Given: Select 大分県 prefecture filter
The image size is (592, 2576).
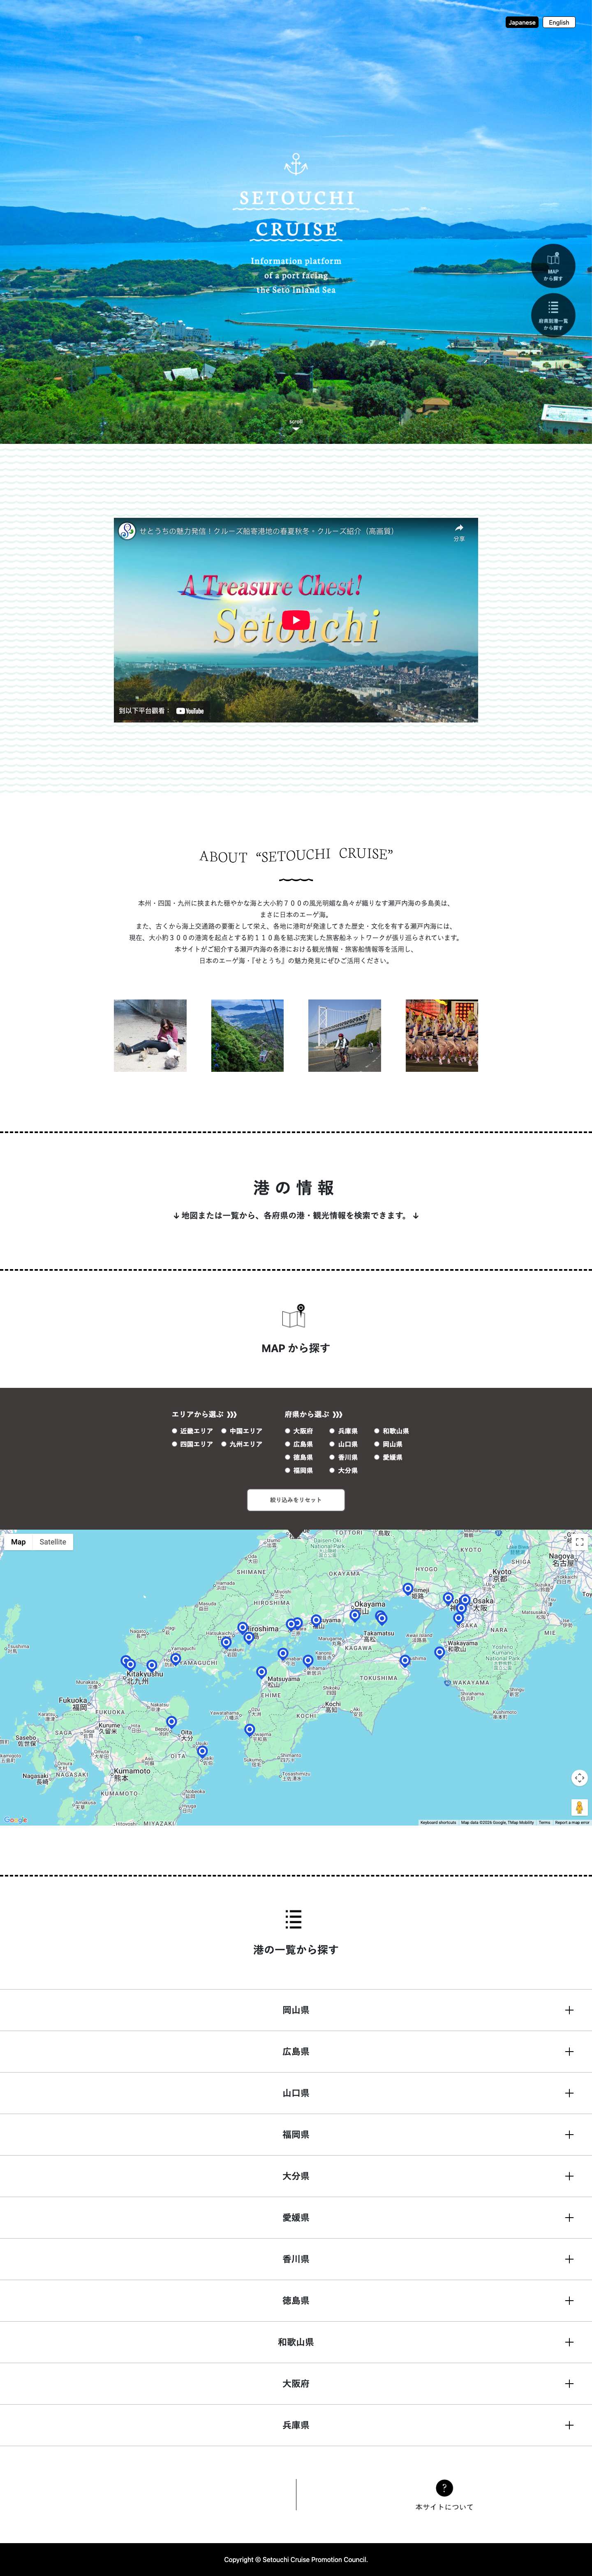Looking at the screenshot, I should click(344, 1470).
